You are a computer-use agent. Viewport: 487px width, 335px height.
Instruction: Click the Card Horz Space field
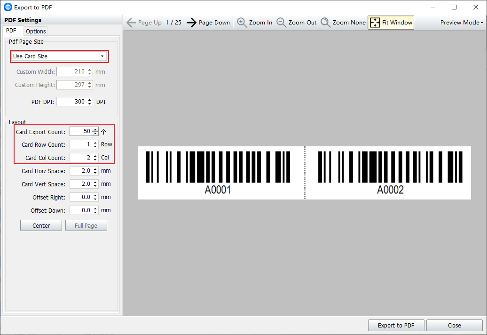click(x=81, y=171)
